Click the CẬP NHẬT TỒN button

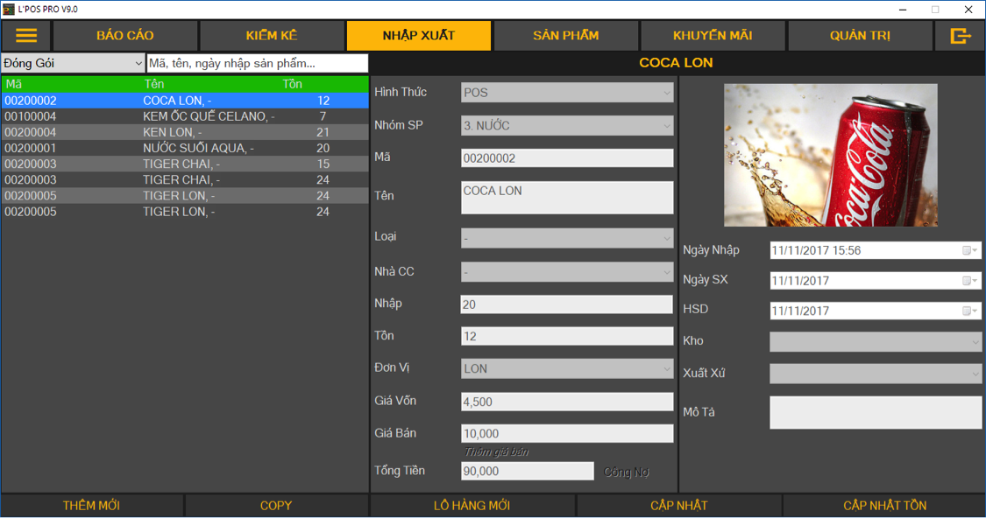click(884, 506)
